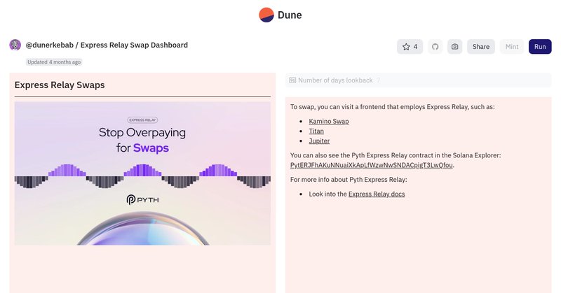This screenshot has width=561, height=293.
Task: Click the Updated 4 months ago label
Action: pyautogui.click(x=54, y=62)
